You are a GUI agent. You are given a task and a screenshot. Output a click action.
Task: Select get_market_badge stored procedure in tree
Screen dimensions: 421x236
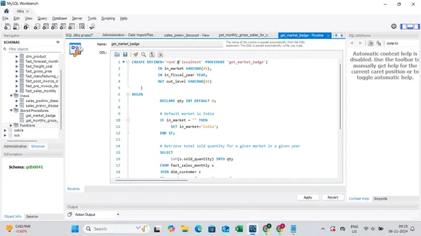[41, 116]
